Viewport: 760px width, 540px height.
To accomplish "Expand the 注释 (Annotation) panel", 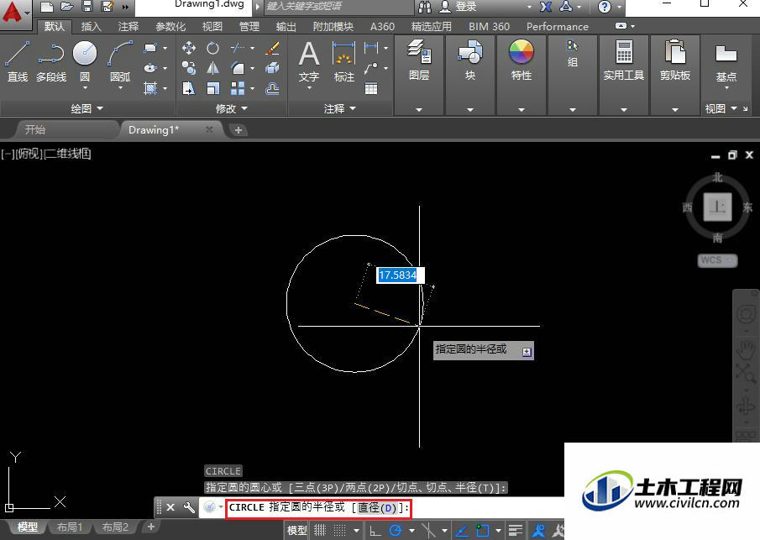I will coord(340,108).
